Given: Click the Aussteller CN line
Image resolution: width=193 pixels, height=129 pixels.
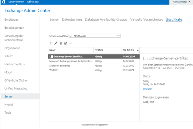Looking at the screenshot, I should click(x=164, y=68).
